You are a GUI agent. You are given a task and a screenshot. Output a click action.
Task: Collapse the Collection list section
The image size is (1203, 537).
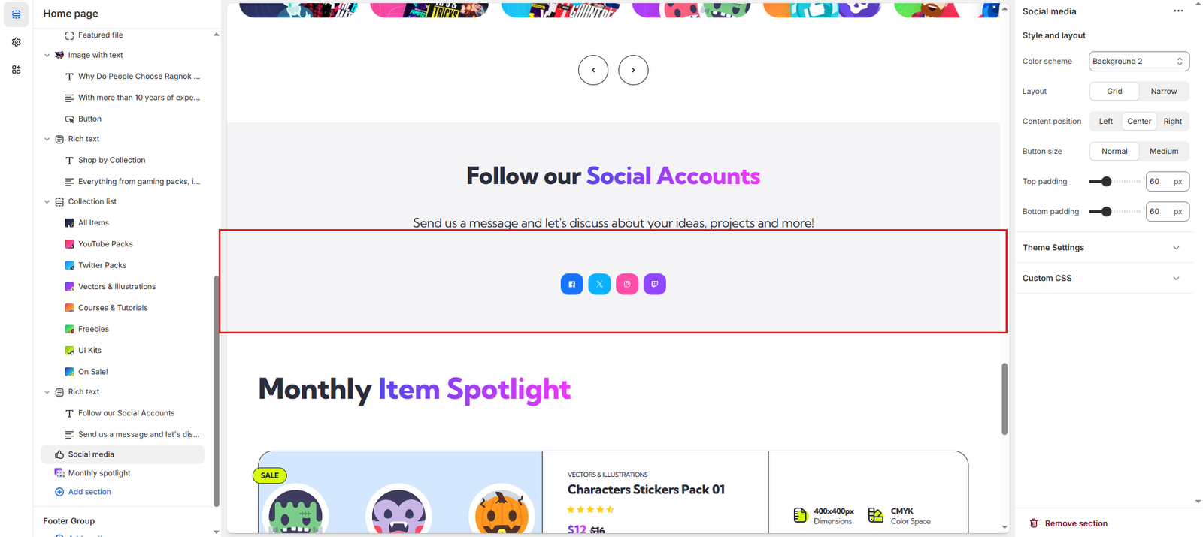point(47,202)
